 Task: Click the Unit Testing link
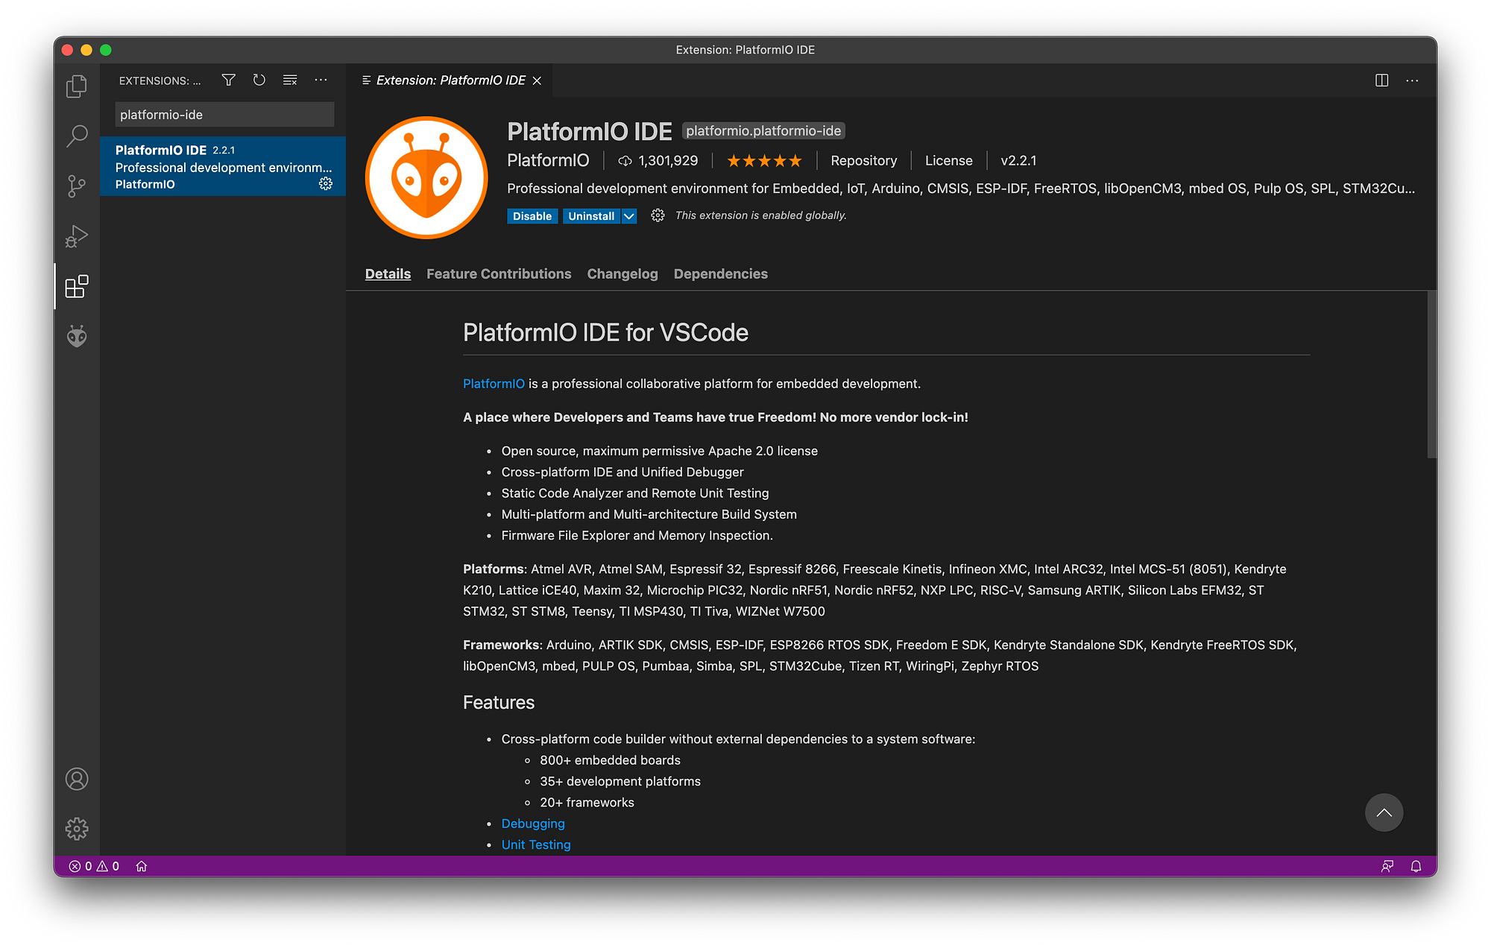[536, 844]
